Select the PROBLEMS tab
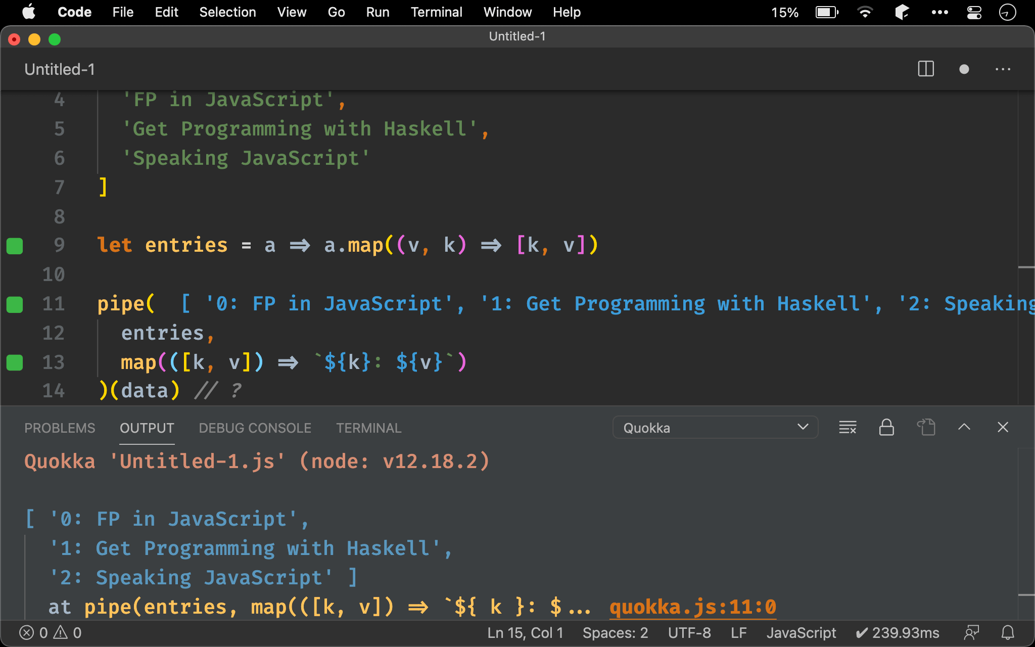The height and width of the screenshot is (647, 1035). 60,427
